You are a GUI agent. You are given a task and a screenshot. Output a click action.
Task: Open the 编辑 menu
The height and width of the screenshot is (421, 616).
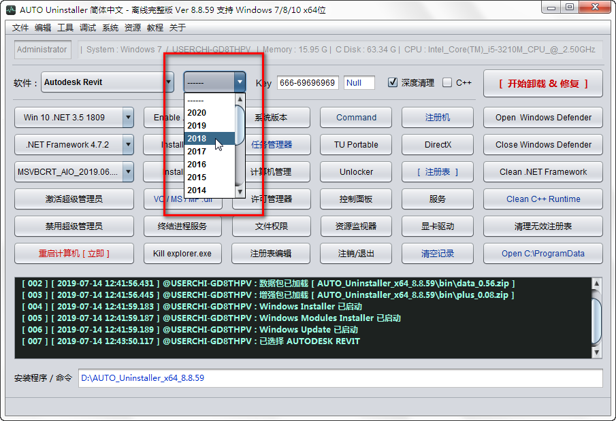pyautogui.click(x=43, y=27)
